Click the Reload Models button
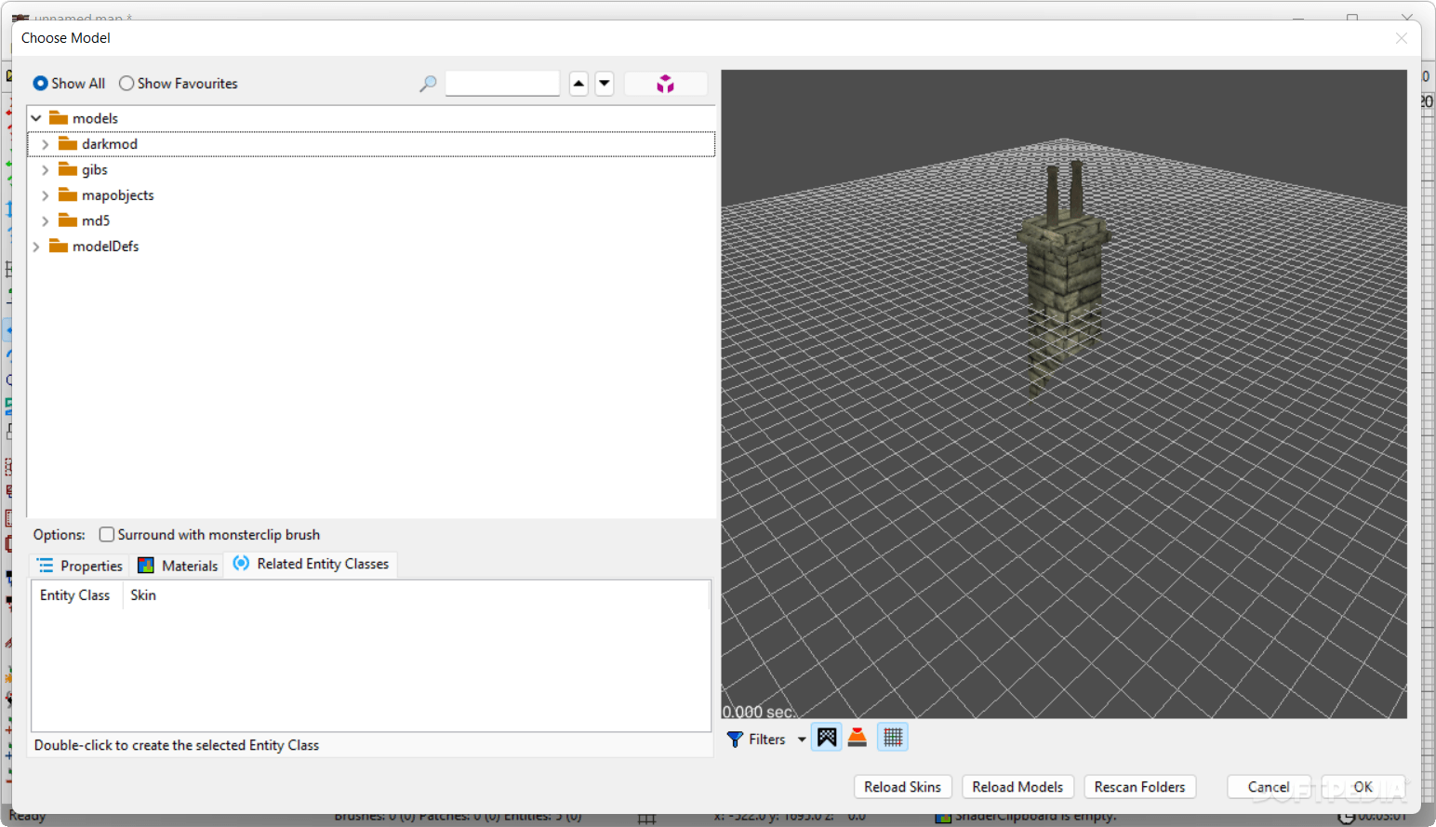The image size is (1436, 827). (x=1017, y=787)
